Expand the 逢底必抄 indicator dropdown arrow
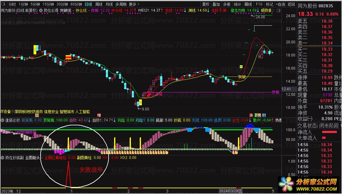 pos(3,120)
